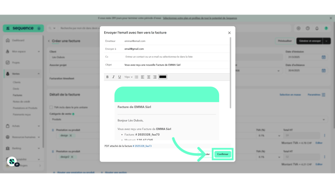Open the Catégorie de vente Produits dropdown

click(x=188, y=120)
